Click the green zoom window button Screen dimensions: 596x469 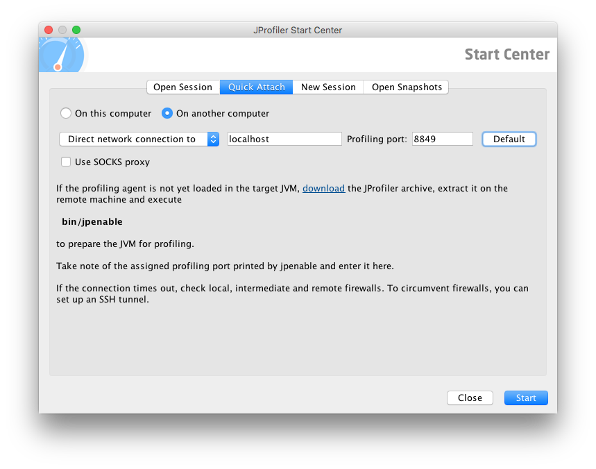76,30
